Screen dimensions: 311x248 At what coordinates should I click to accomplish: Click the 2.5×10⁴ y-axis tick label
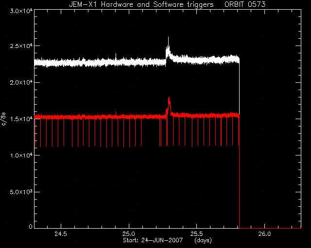[x=21, y=46]
